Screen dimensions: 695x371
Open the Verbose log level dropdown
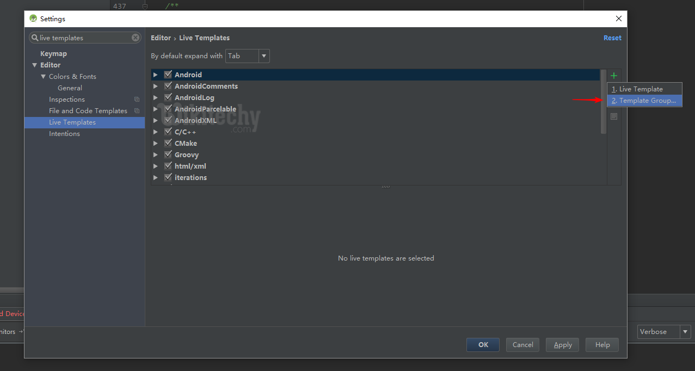pos(685,331)
